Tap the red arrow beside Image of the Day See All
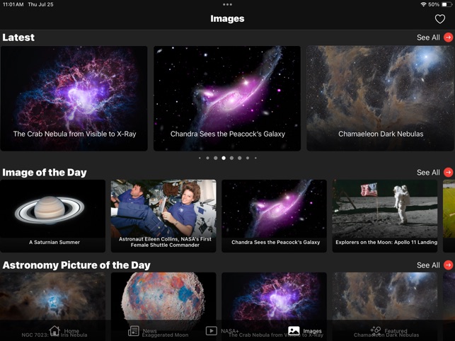455x341 pixels. click(449, 173)
